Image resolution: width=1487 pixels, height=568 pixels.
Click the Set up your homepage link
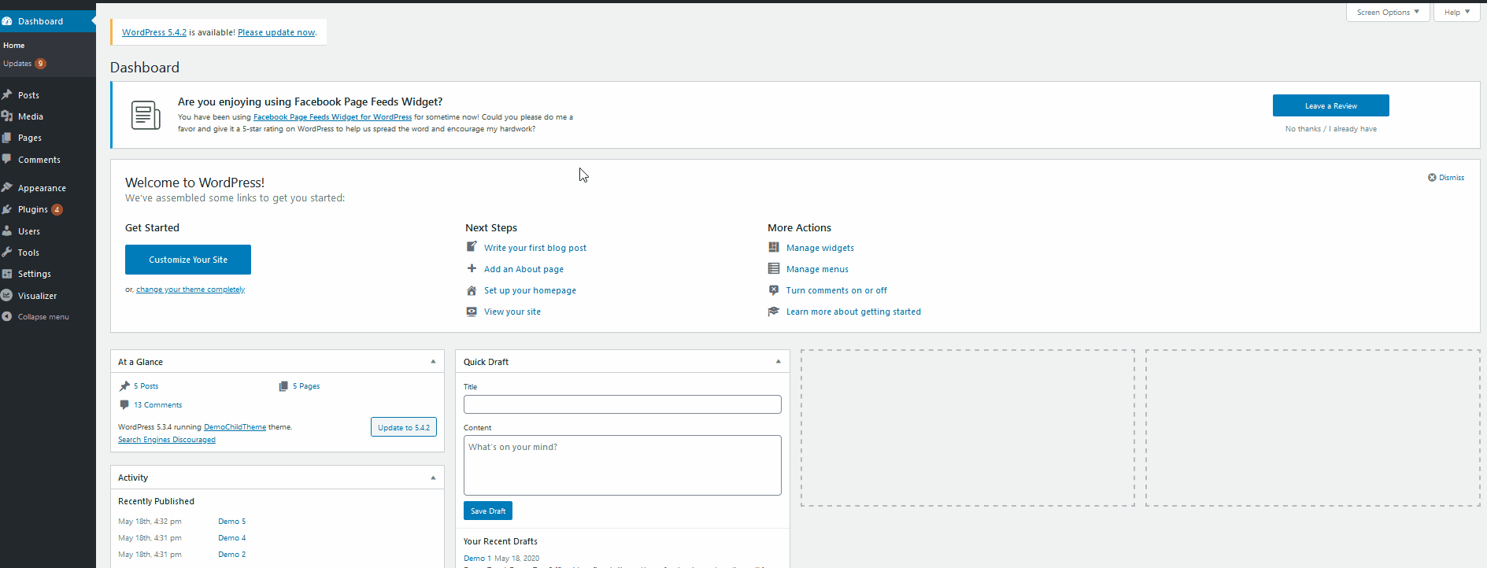point(530,290)
